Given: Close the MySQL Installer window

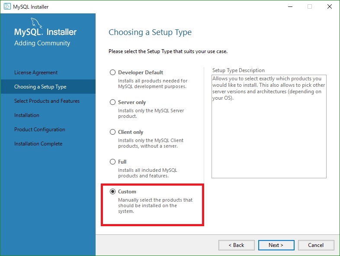Looking at the screenshot, I should coord(330,7).
